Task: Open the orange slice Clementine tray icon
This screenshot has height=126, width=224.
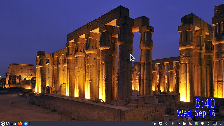Action: (x=190, y=123)
